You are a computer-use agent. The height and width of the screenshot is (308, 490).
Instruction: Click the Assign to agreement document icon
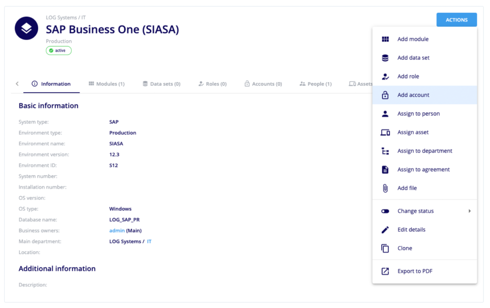click(385, 170)
